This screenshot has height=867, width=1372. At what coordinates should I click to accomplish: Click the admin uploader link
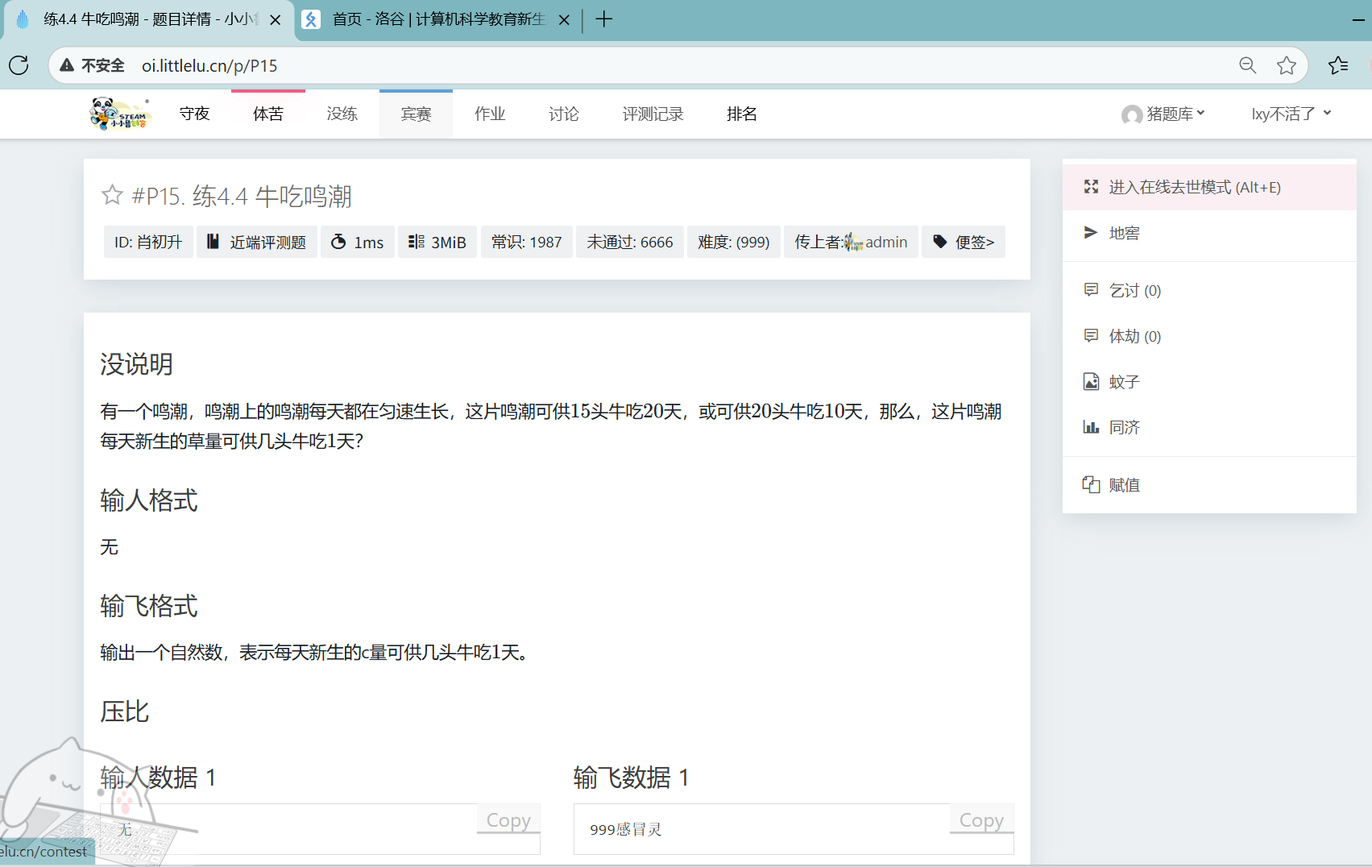(885, 242)
